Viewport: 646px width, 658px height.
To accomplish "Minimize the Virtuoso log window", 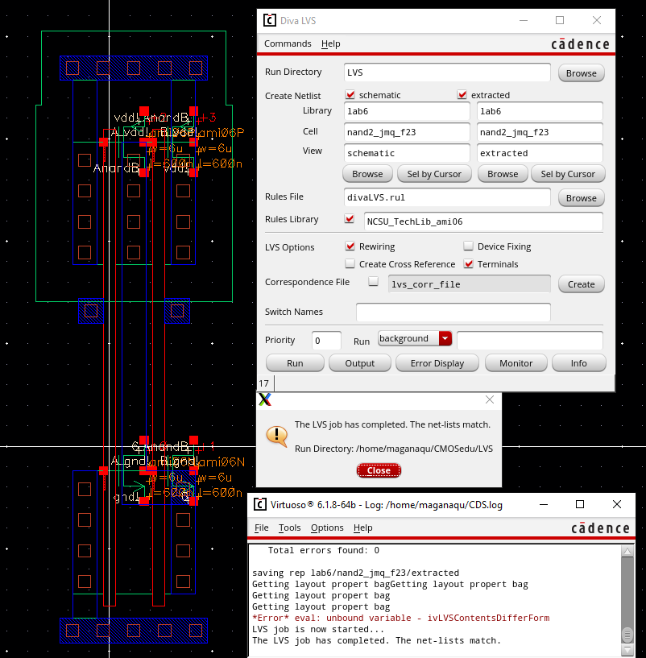I will click(x=542, y=505).
